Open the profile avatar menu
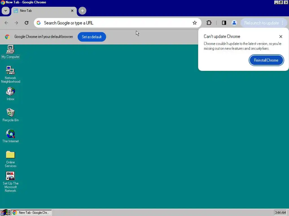This screenshot has width=289, height=216. [234, 23]
